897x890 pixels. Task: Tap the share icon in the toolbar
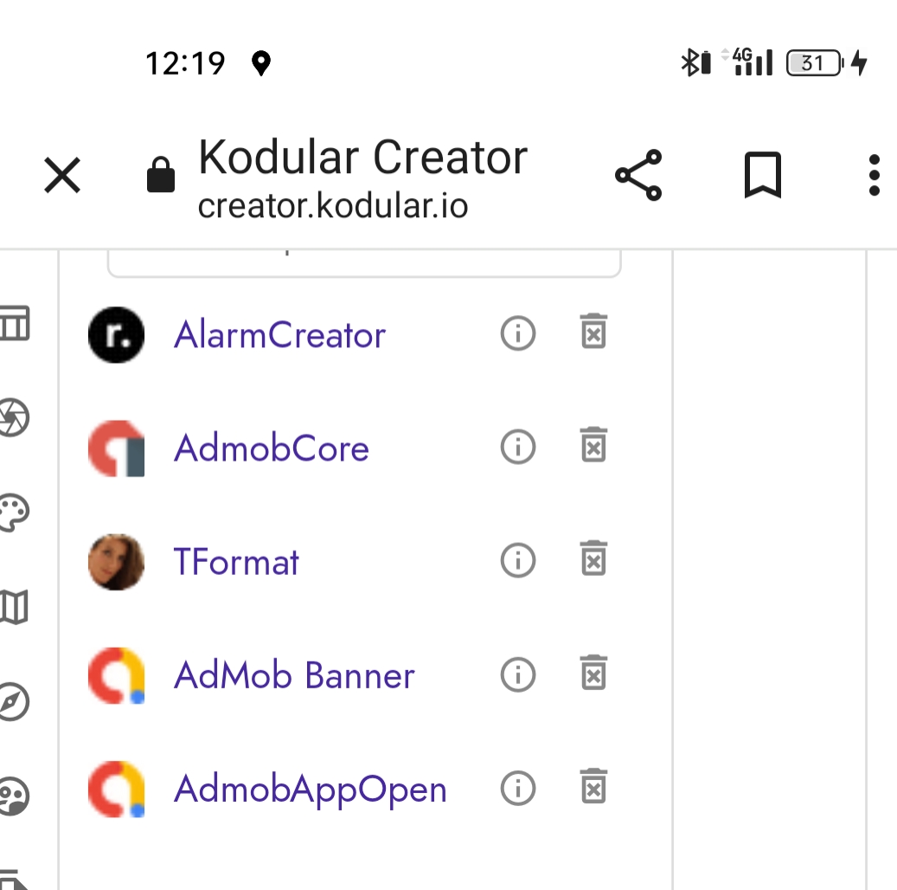(x=640, y=175)
